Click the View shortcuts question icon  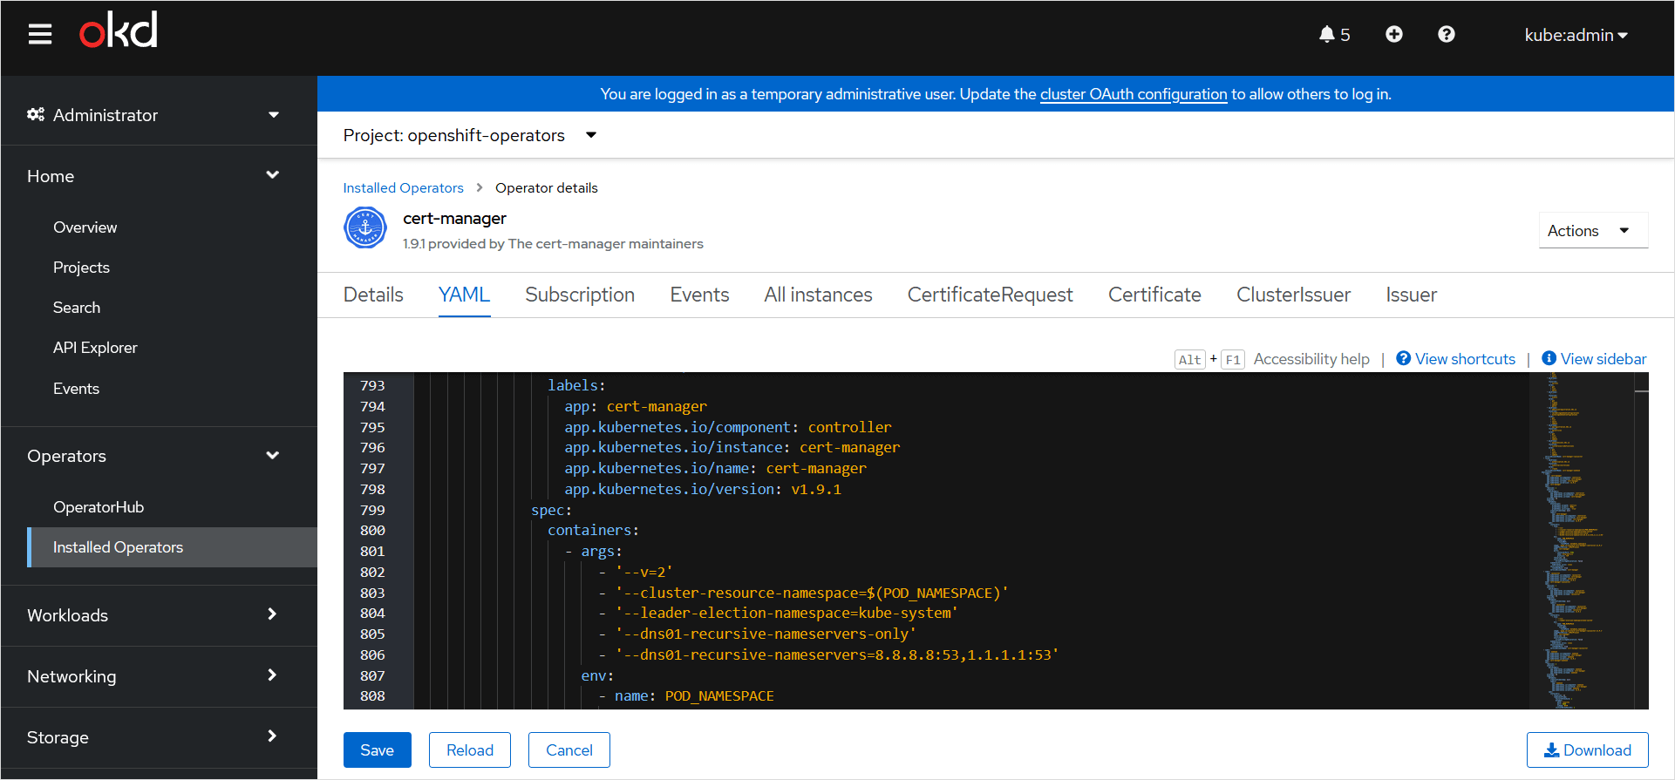click(1404, 358)
